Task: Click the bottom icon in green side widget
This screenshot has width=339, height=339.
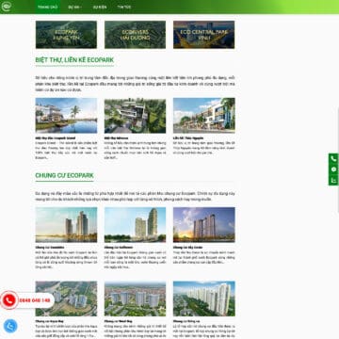Action: 333,180
